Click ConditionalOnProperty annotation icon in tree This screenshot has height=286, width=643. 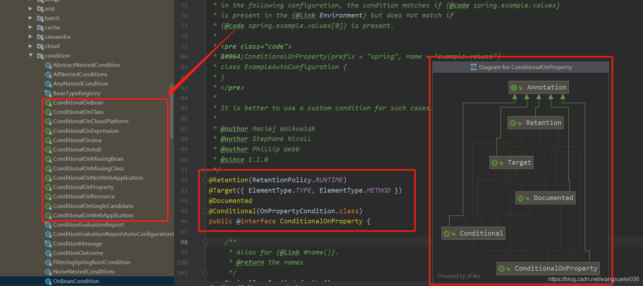pos(48,187)
